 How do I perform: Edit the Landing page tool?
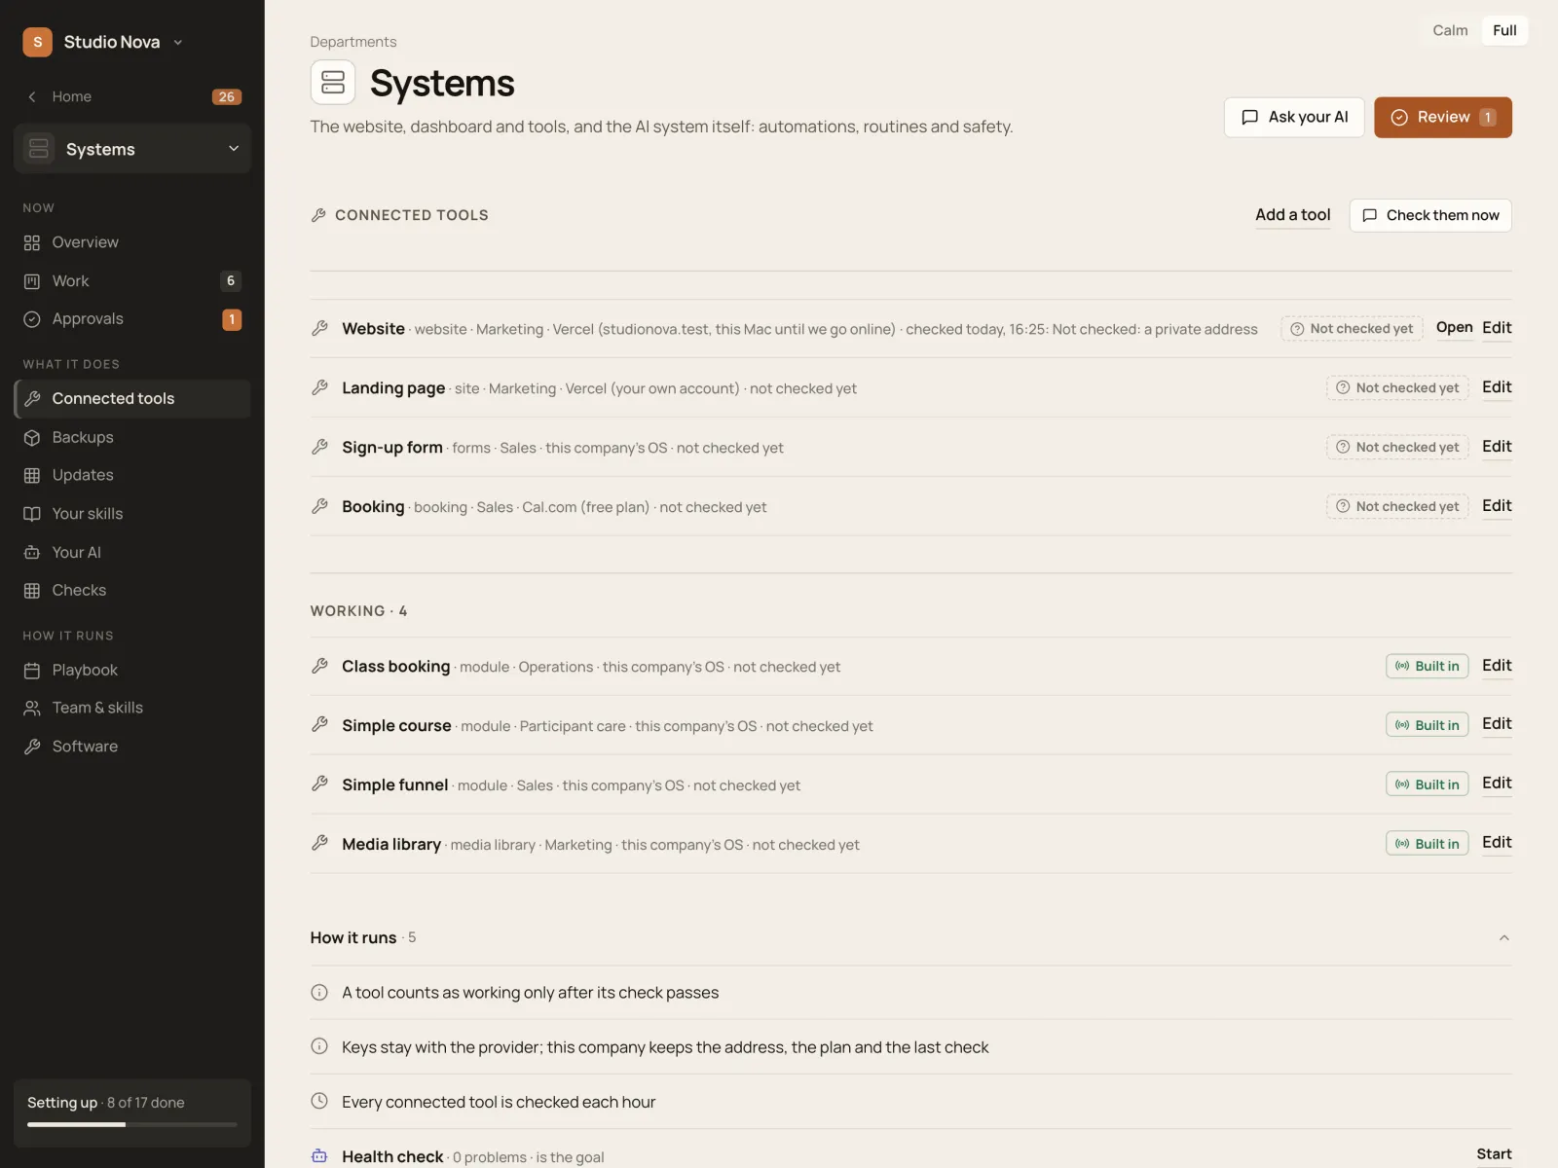[1497, 387]
